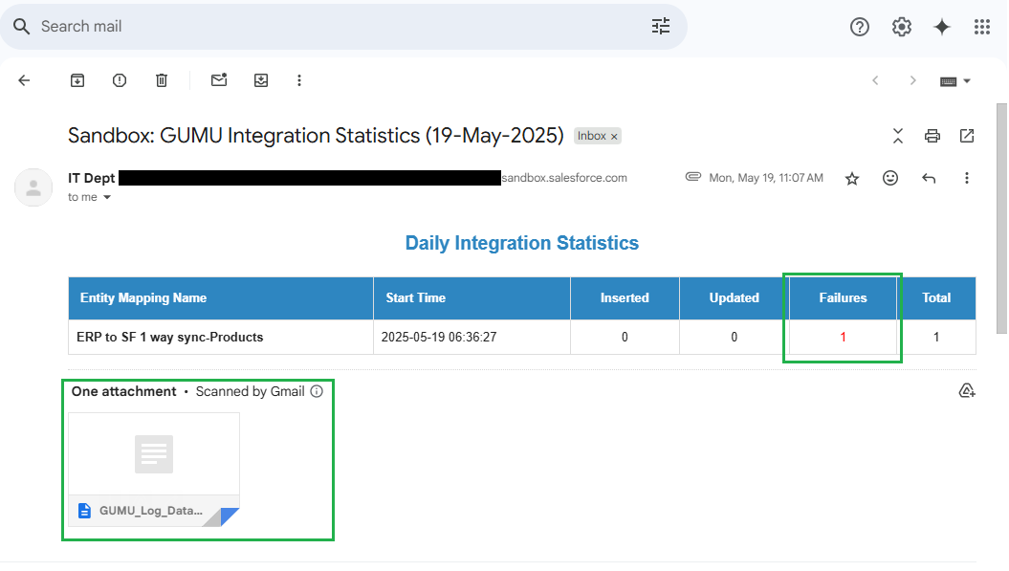Open the GUMU_Log_Data attachment thumbnail
The height and width of the screenshot is (571, 1009).
154,470
